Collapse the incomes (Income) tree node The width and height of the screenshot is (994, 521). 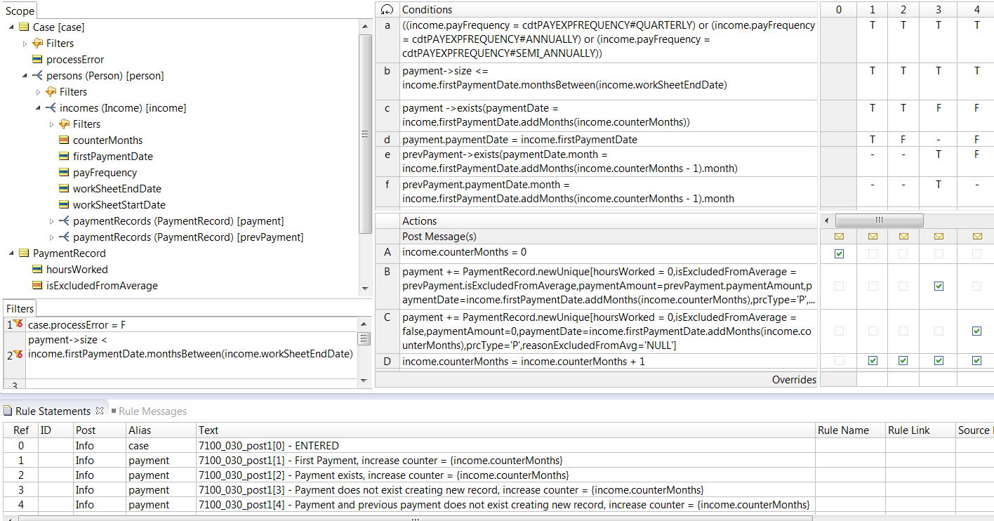point(39,108)
